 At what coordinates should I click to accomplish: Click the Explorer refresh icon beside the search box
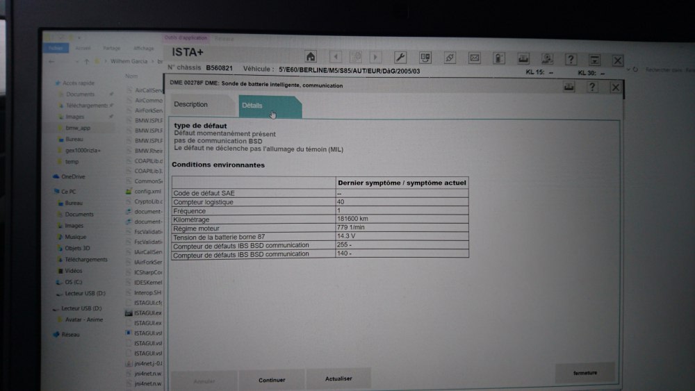point(636,69)
